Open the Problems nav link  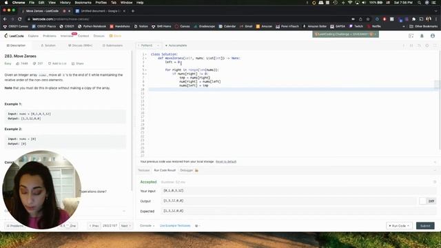[x=50, y=36]
